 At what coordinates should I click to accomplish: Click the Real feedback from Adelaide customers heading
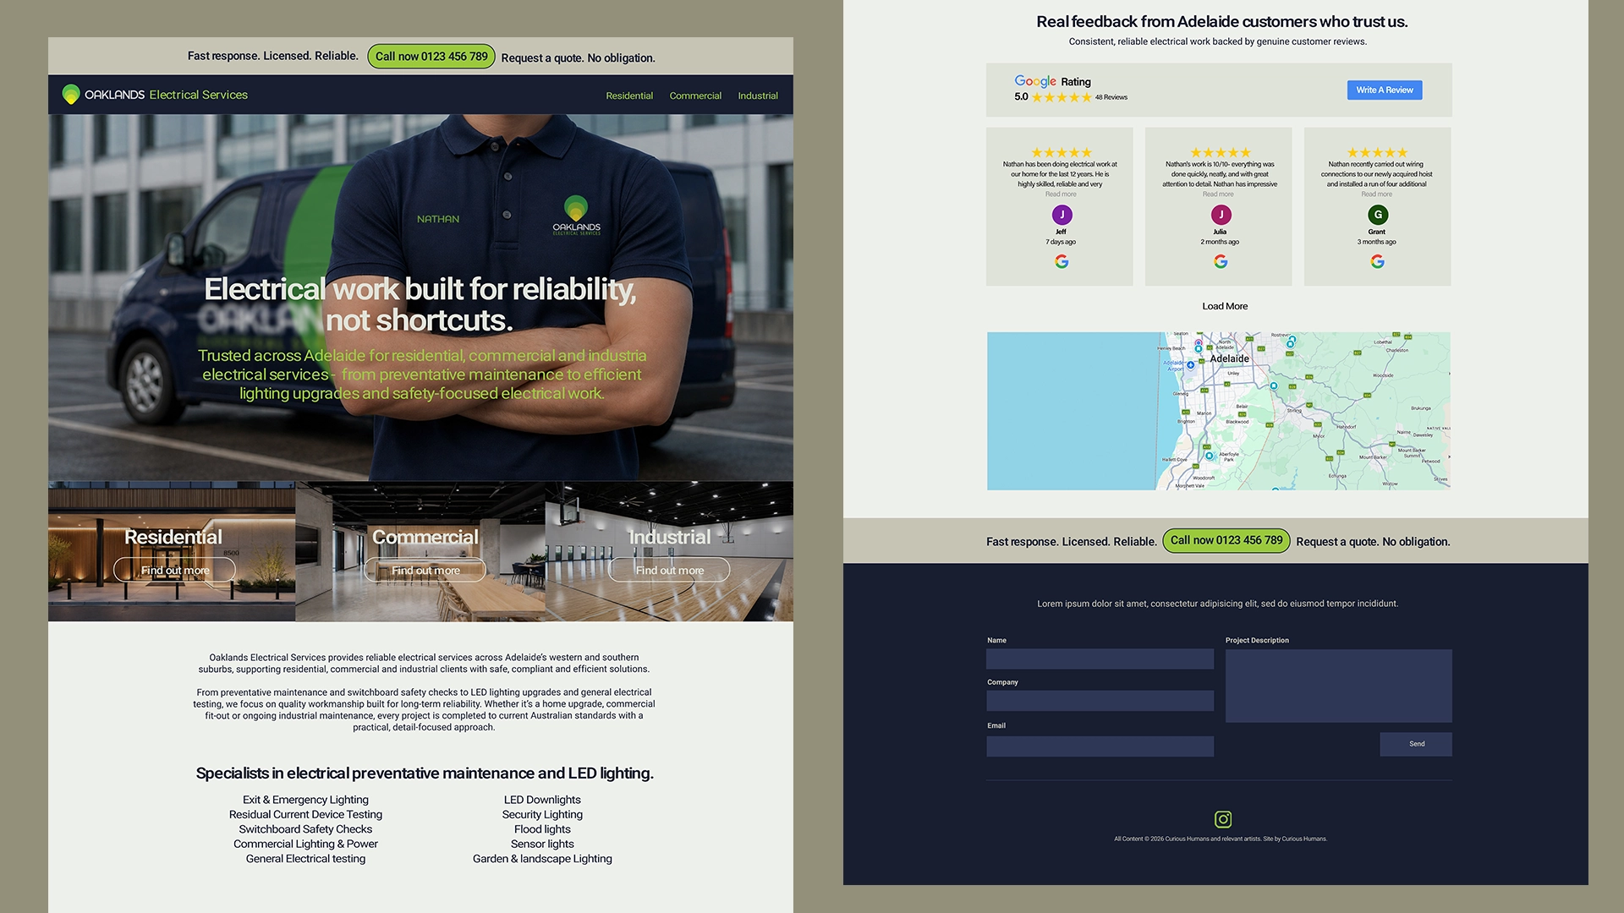pyautogui.click(x=1222, y=22)
